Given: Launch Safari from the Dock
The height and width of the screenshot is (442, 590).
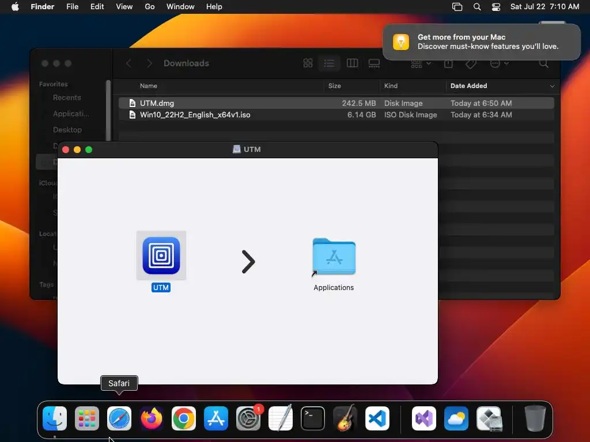Looking at the screenshot, I should (x=119, y=418).
